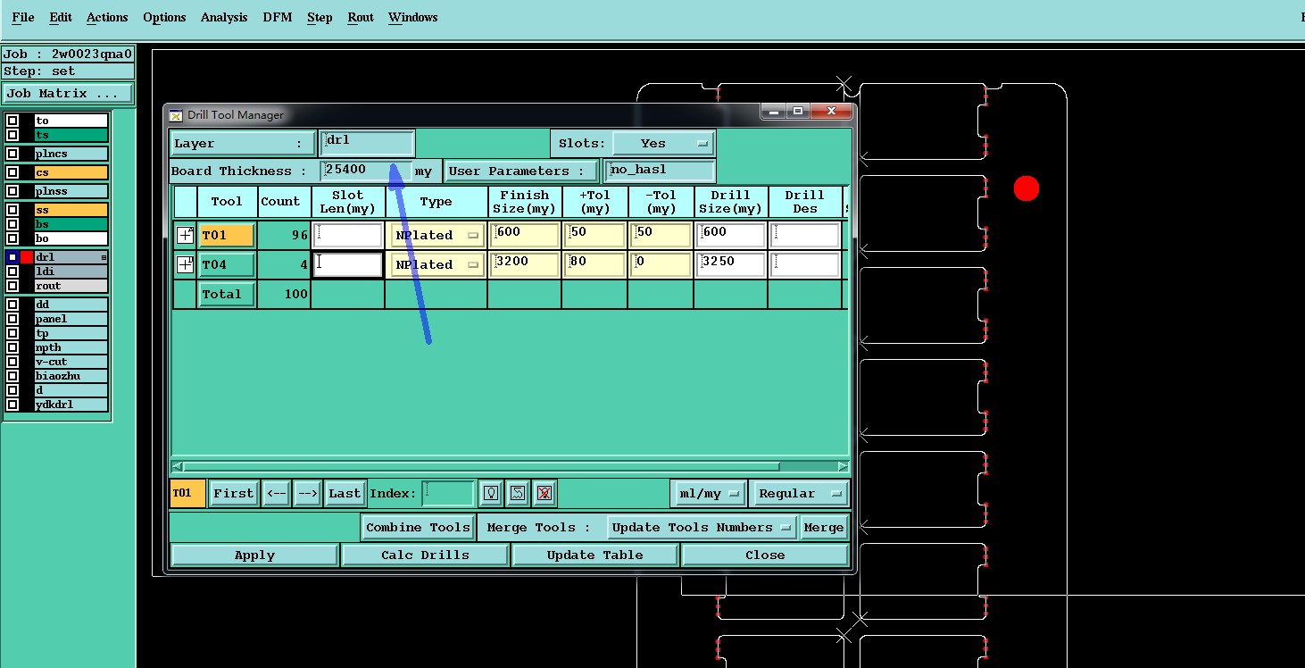Click the lightbulb highlight icon beside Index
Screen dimensions: 1305x668
(x=490, y=493)
